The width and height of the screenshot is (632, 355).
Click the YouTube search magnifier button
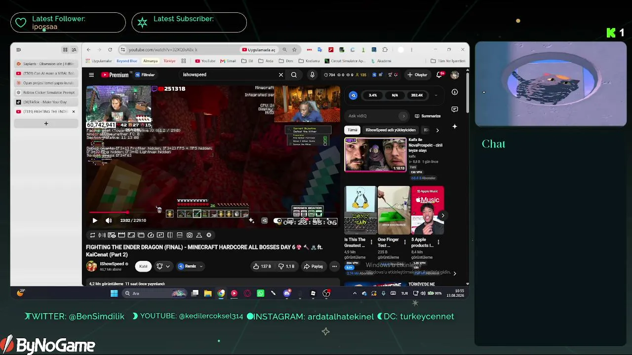pyautogui.click(x=294, y=75)
